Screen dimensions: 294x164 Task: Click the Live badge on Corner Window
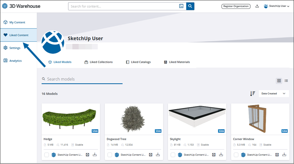point(284,131)
